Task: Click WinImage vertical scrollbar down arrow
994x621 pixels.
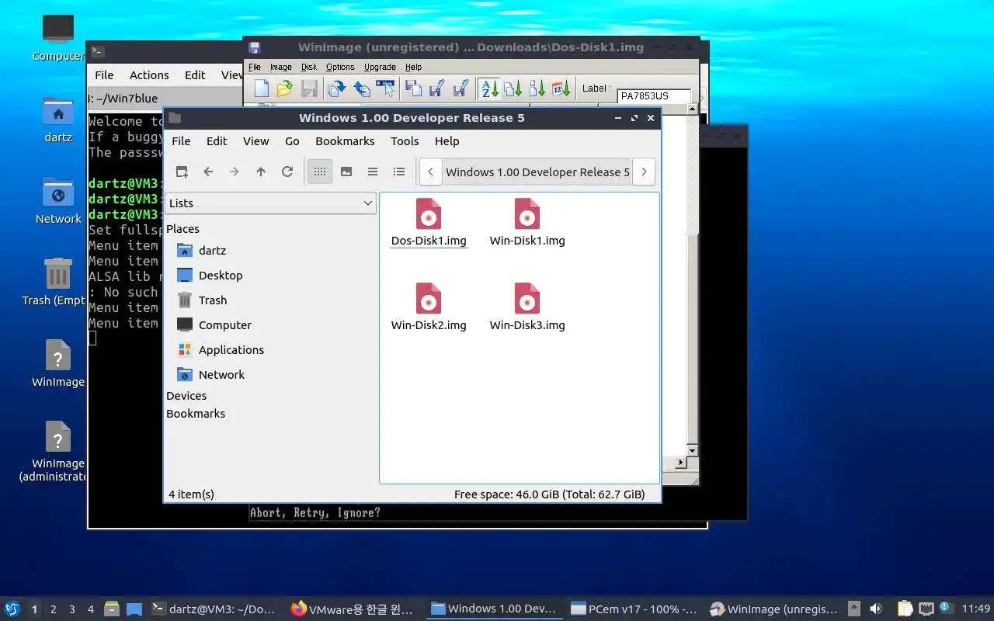Action: coord(693,450)
